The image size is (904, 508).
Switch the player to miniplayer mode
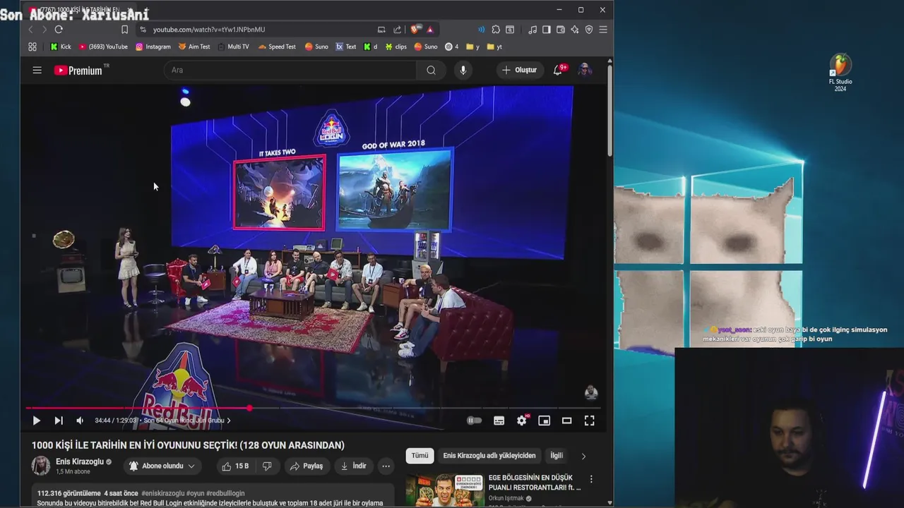point(544,421)
